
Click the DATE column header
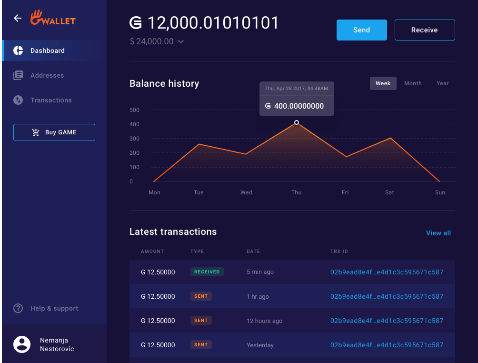253,252
